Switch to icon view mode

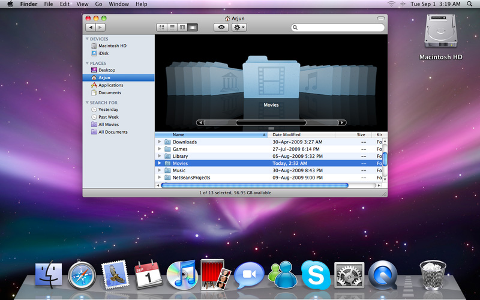[x=162, y=28]
